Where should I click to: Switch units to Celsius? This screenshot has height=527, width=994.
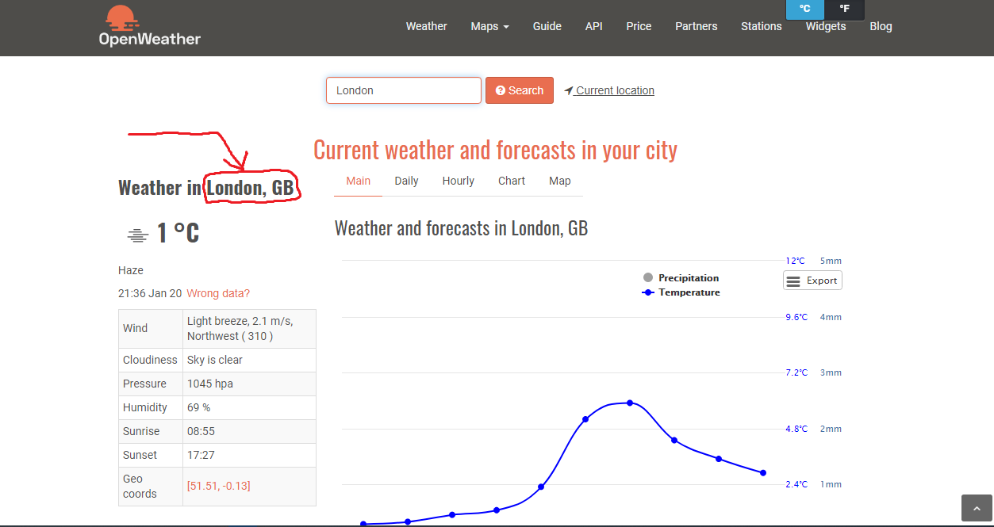(804, 9)
